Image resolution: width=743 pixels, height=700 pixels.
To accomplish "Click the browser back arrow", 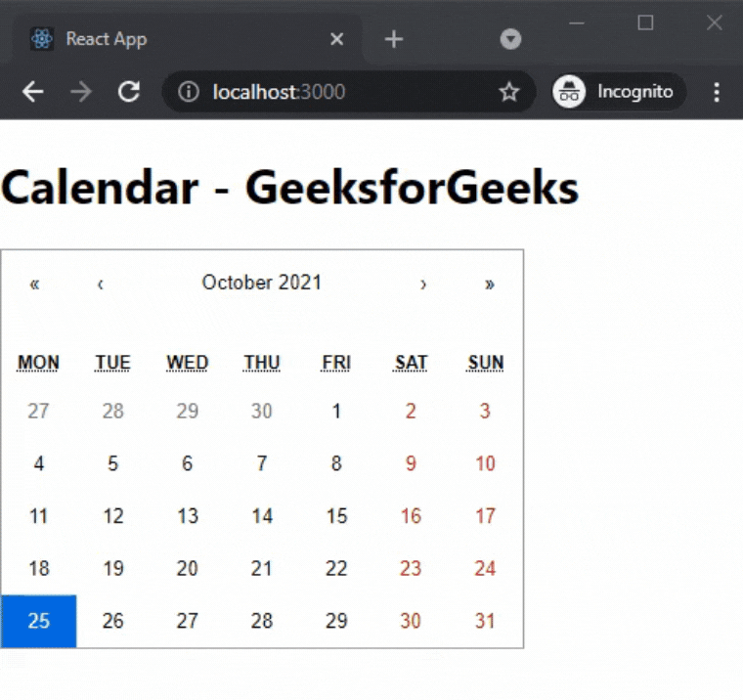I will click(x=33, y=92).
